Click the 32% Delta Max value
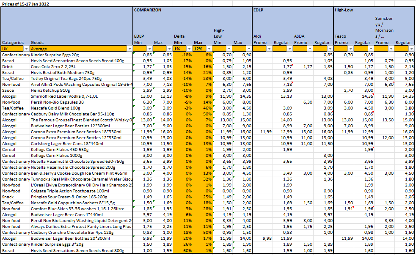 [x=207, y=179]
